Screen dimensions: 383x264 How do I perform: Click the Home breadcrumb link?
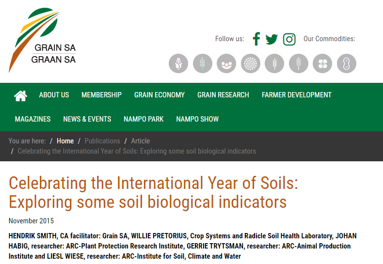(65, 141)
